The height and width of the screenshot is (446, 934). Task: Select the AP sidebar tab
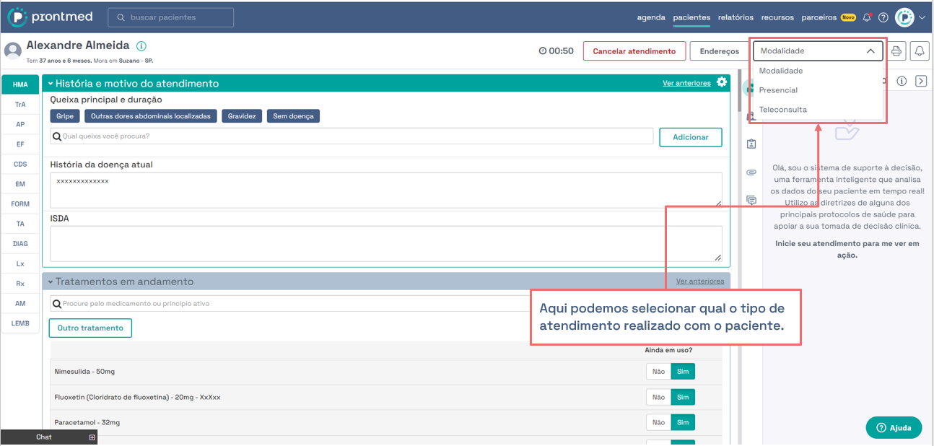[20, 124]
